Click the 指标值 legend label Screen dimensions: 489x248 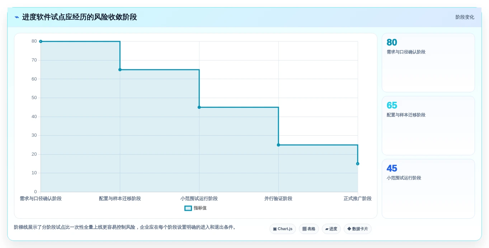pyautogui.click(x=200, y=208)
